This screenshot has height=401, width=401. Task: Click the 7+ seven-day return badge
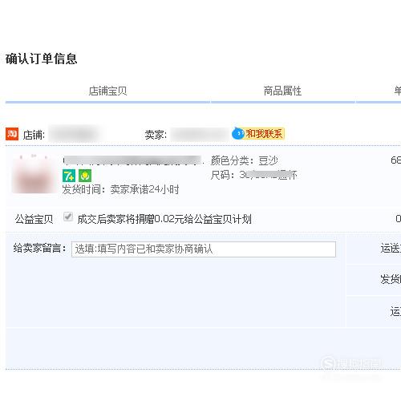pyautogui.click(x=69, y=176)
